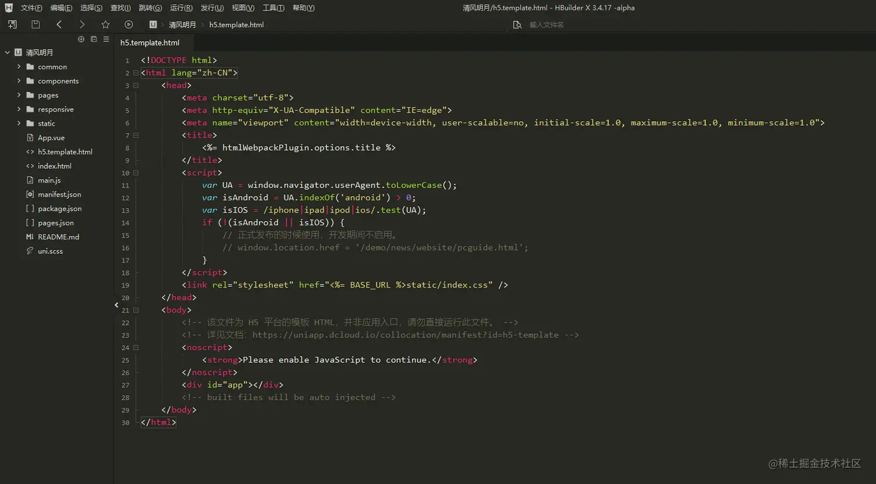Open the 编辑(E) menu
The height and width of the screenshot is (484, 876).
(61, 8)
